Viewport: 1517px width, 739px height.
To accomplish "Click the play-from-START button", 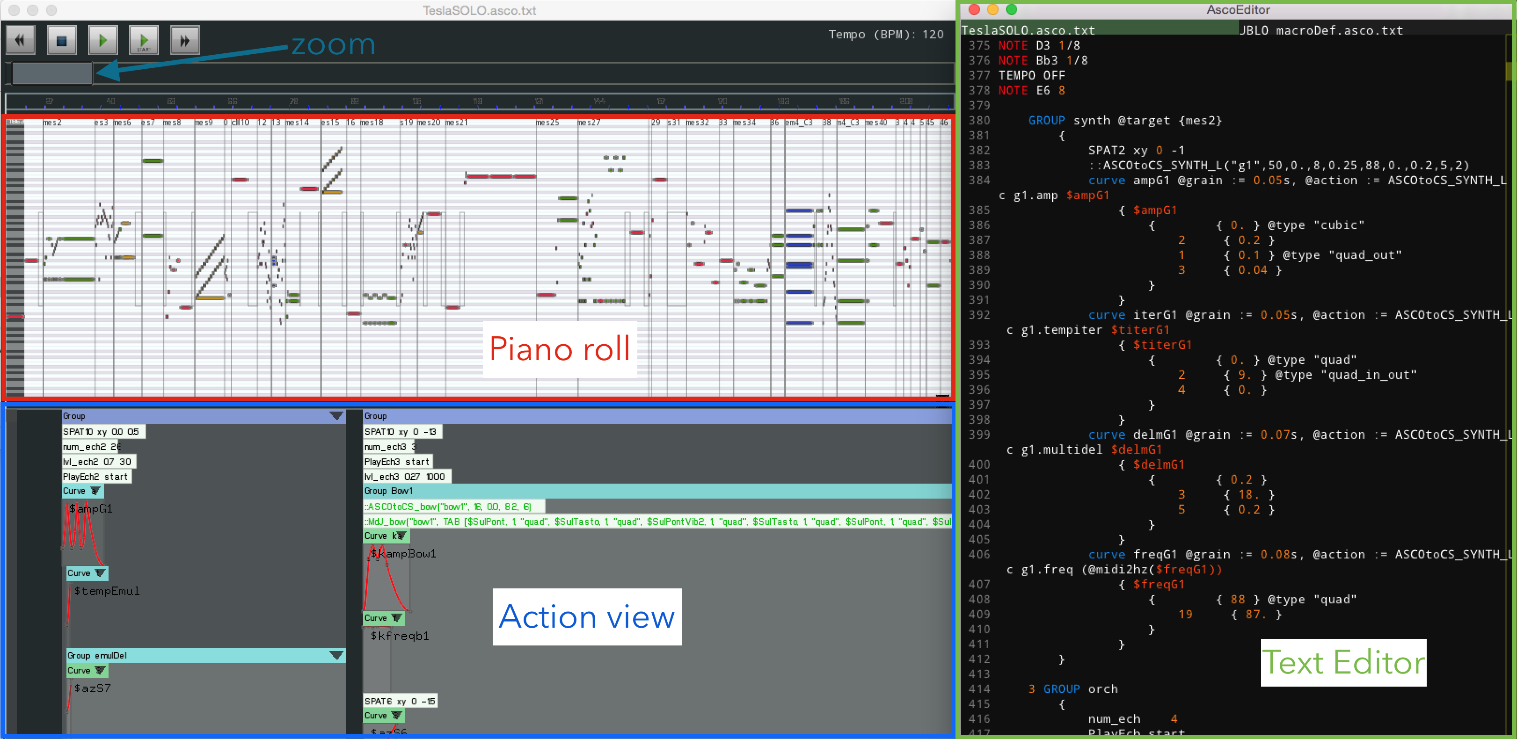I will coord(144,40).
